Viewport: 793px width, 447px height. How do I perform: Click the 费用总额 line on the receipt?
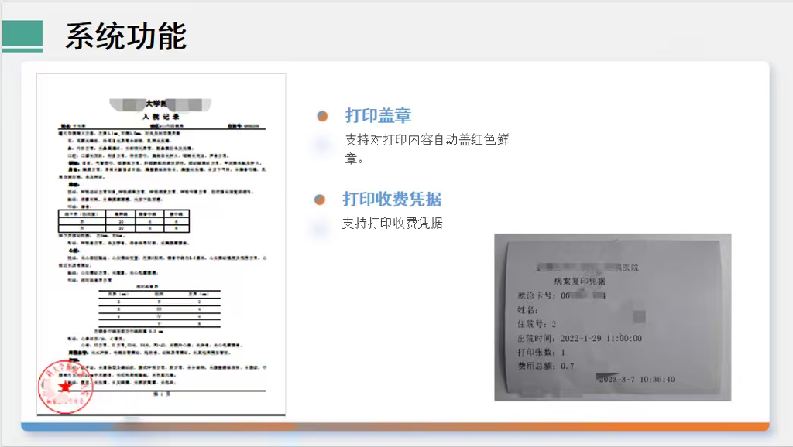tap(546, 366)
